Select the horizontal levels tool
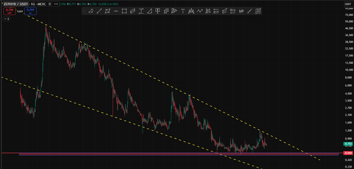 point(233,11)
